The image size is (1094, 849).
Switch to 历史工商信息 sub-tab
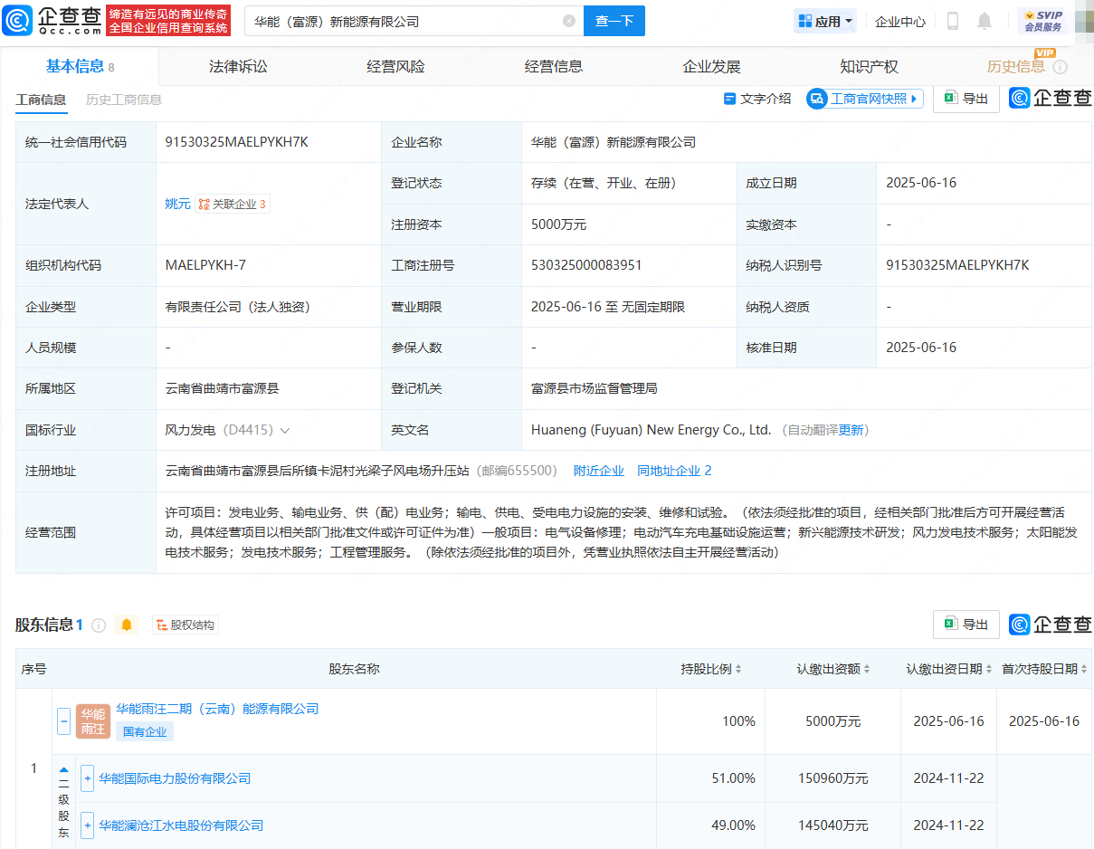click(x=122, y=100)
